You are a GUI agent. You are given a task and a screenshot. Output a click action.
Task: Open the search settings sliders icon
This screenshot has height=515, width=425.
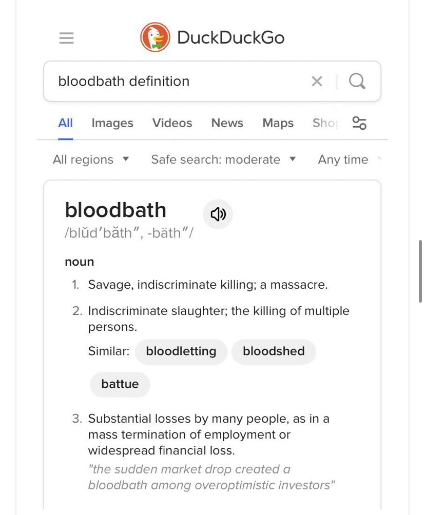(359, 123)
